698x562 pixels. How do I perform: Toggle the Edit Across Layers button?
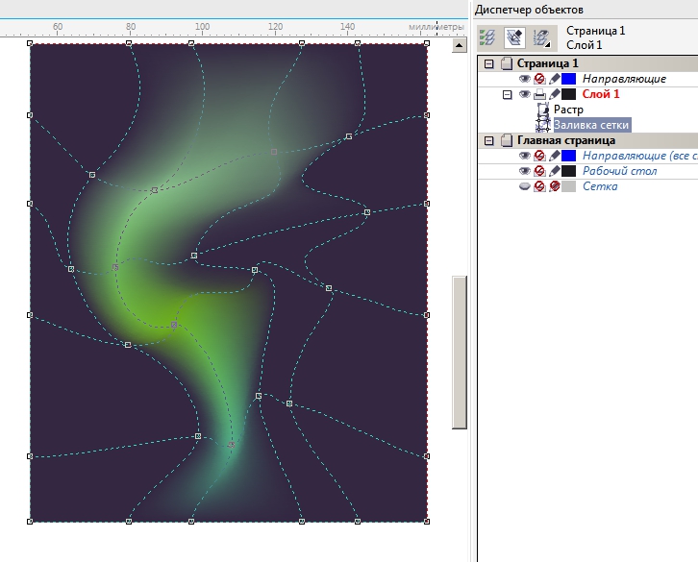tap(514, 37)
